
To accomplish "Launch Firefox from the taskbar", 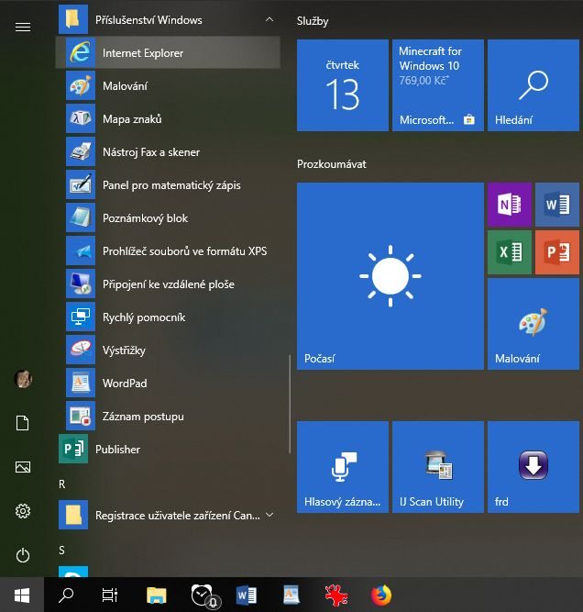I will (381, 595).
